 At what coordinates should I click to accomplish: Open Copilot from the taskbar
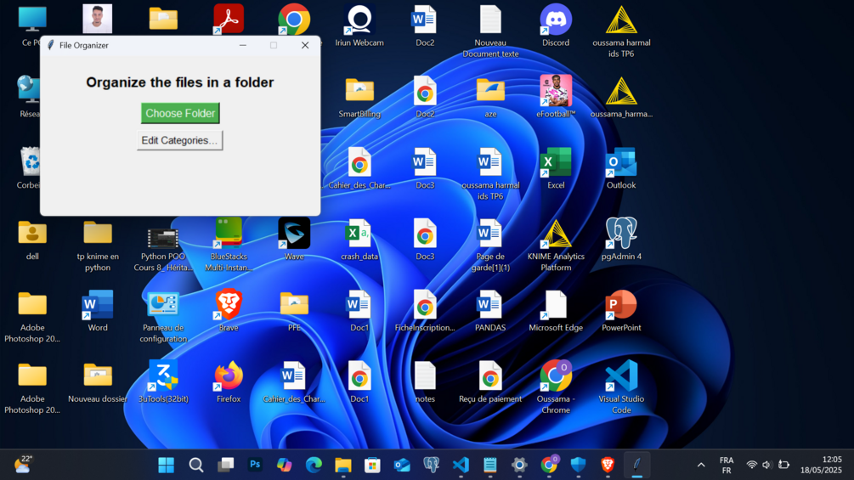tap(285, 465)
